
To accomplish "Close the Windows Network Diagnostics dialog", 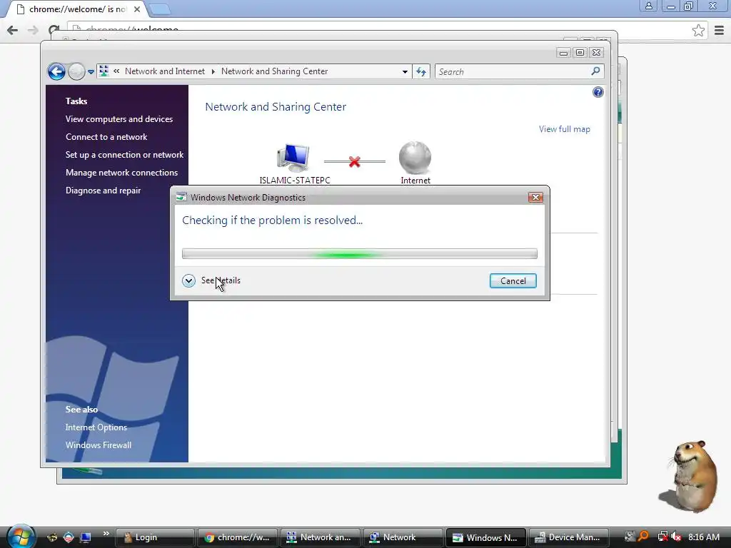I will 535,198.
